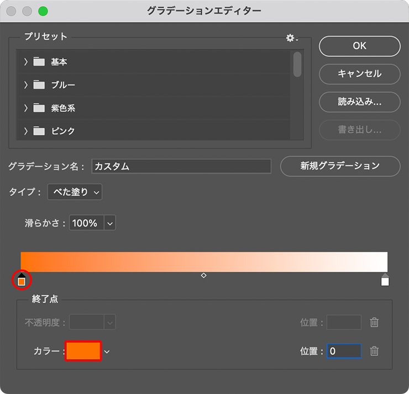Open the presets gear settings menu
The image size is (409, 394).
click(x=291, y=38)
